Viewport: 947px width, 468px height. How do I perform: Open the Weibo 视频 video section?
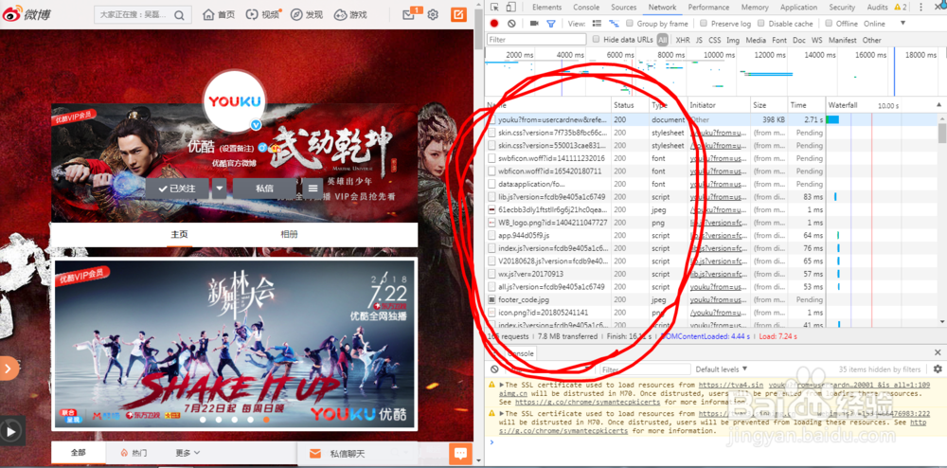tap(262, 14)
